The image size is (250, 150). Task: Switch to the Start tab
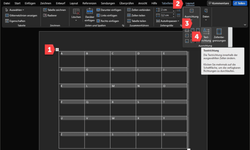(18, 3)
